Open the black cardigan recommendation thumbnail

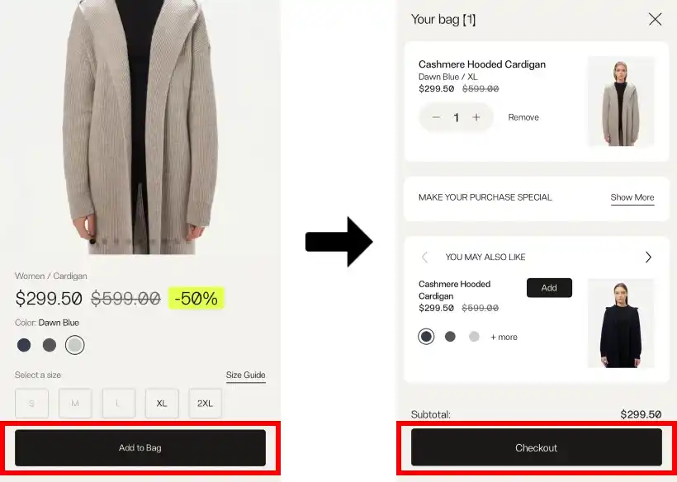tap(621, 323)
